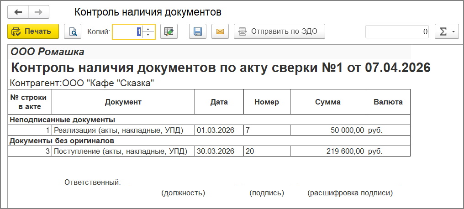Click the document number cell 20
The width and height of the screenshot is (464, 209).
coord(267,152)
